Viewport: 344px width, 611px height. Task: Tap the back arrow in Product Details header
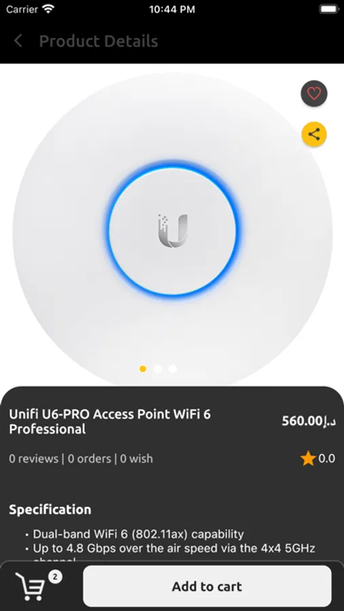[x=18, y=41]
